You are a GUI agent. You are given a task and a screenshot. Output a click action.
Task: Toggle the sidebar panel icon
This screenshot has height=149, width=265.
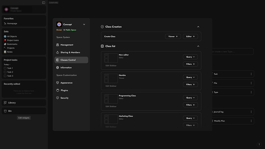coord(44,3)
